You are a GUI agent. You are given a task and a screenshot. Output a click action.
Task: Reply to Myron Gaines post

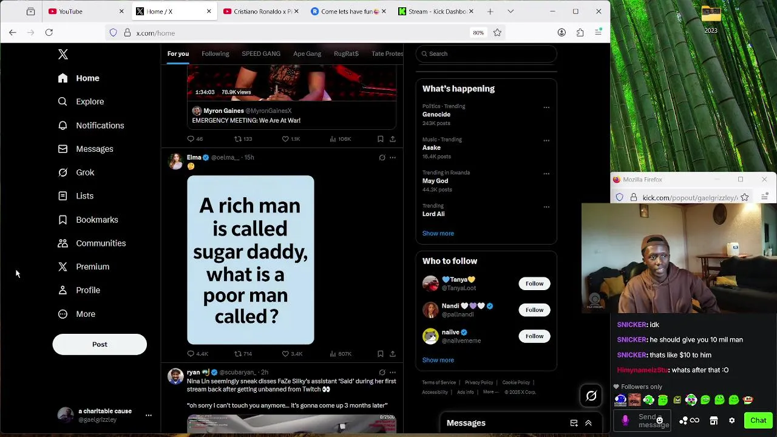pos(191,139)
